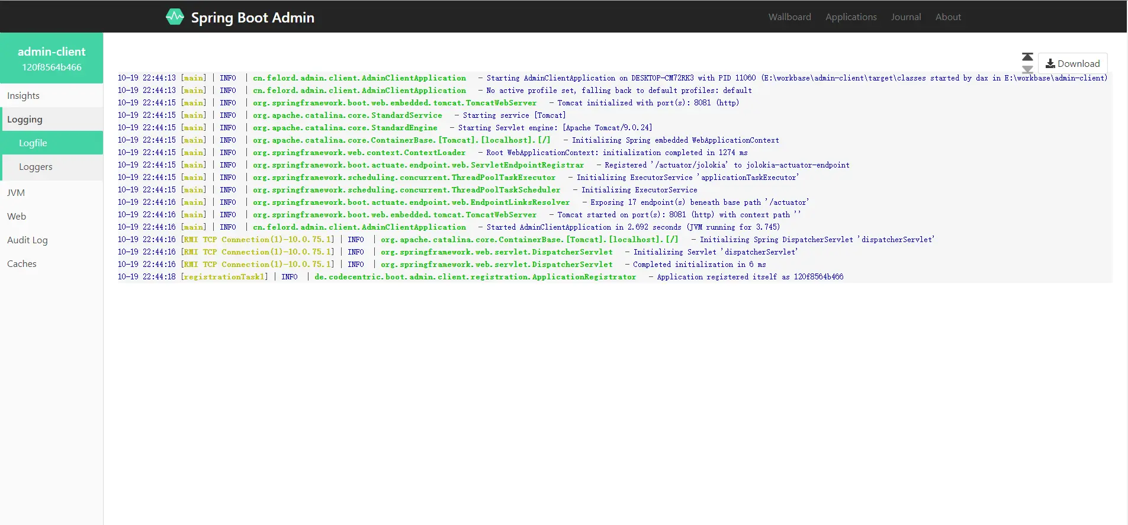Download the logfile
The image size is (1128, 525).
click(x=1072, y=63)
